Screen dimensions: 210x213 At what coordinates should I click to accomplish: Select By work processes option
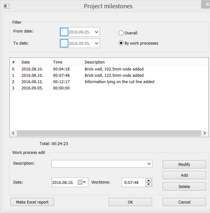pyautogui.click(x=121, y=43)
